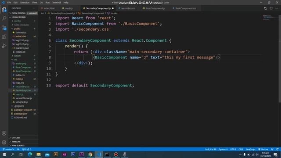This screenshot has width=281, height=158.
Task: Switch to the BasicComponent.js tab
Action: (155, 8)
